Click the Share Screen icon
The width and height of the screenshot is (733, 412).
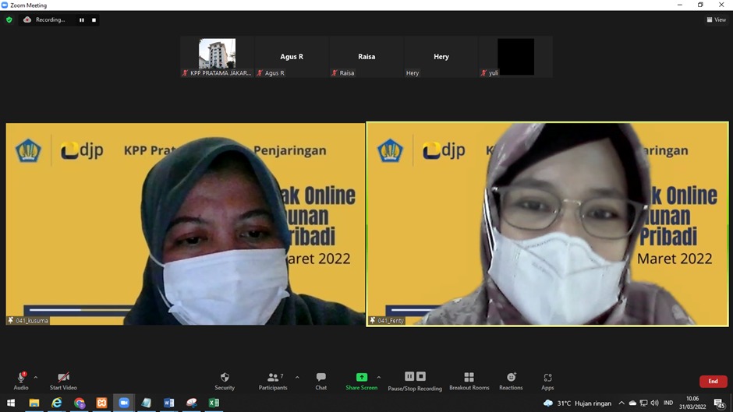361,378
